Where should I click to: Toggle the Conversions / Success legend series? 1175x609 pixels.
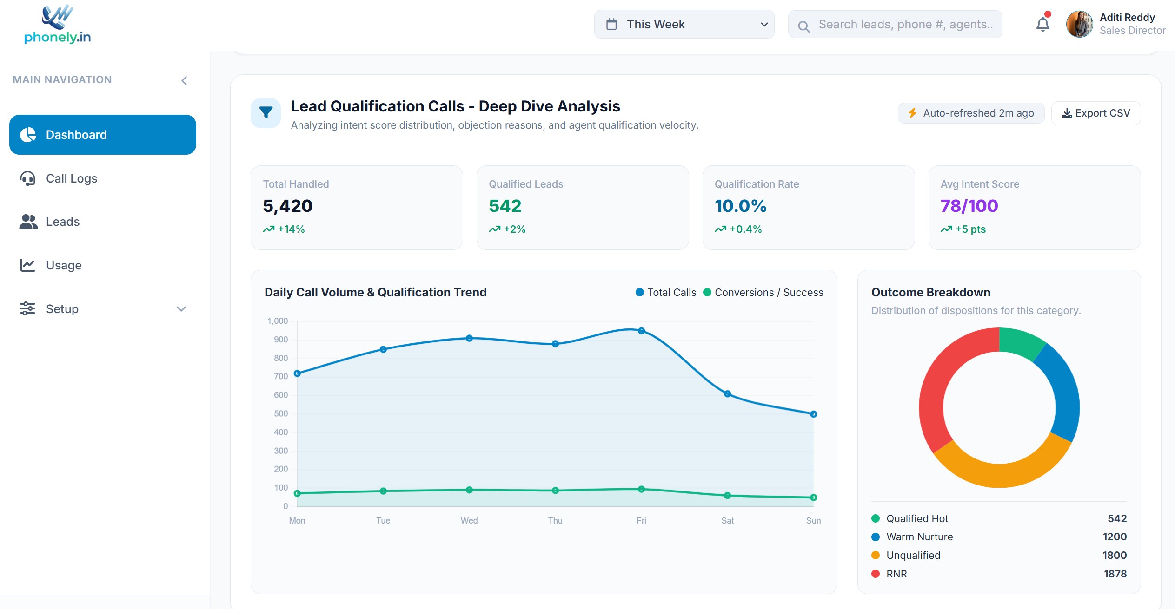(x=763, y=292)
